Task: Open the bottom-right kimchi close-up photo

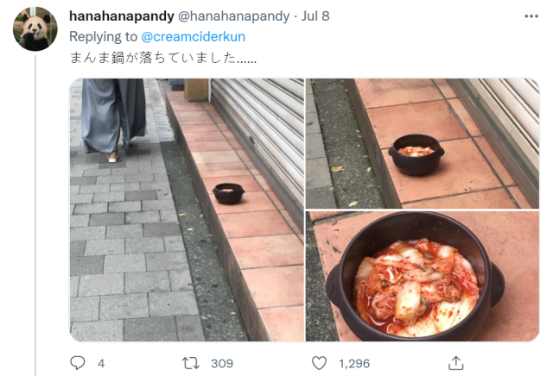Action: (x=423, y=276)
